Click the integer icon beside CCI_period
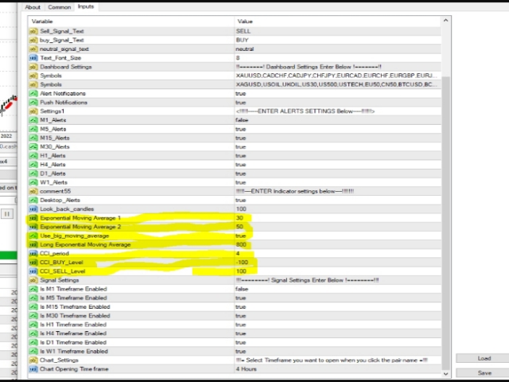 [x=33, y=253]
